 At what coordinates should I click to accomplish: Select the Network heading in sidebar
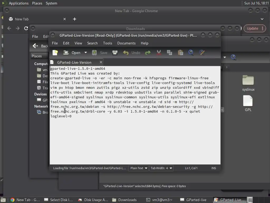pyautogui.click(x=41, y=106)
